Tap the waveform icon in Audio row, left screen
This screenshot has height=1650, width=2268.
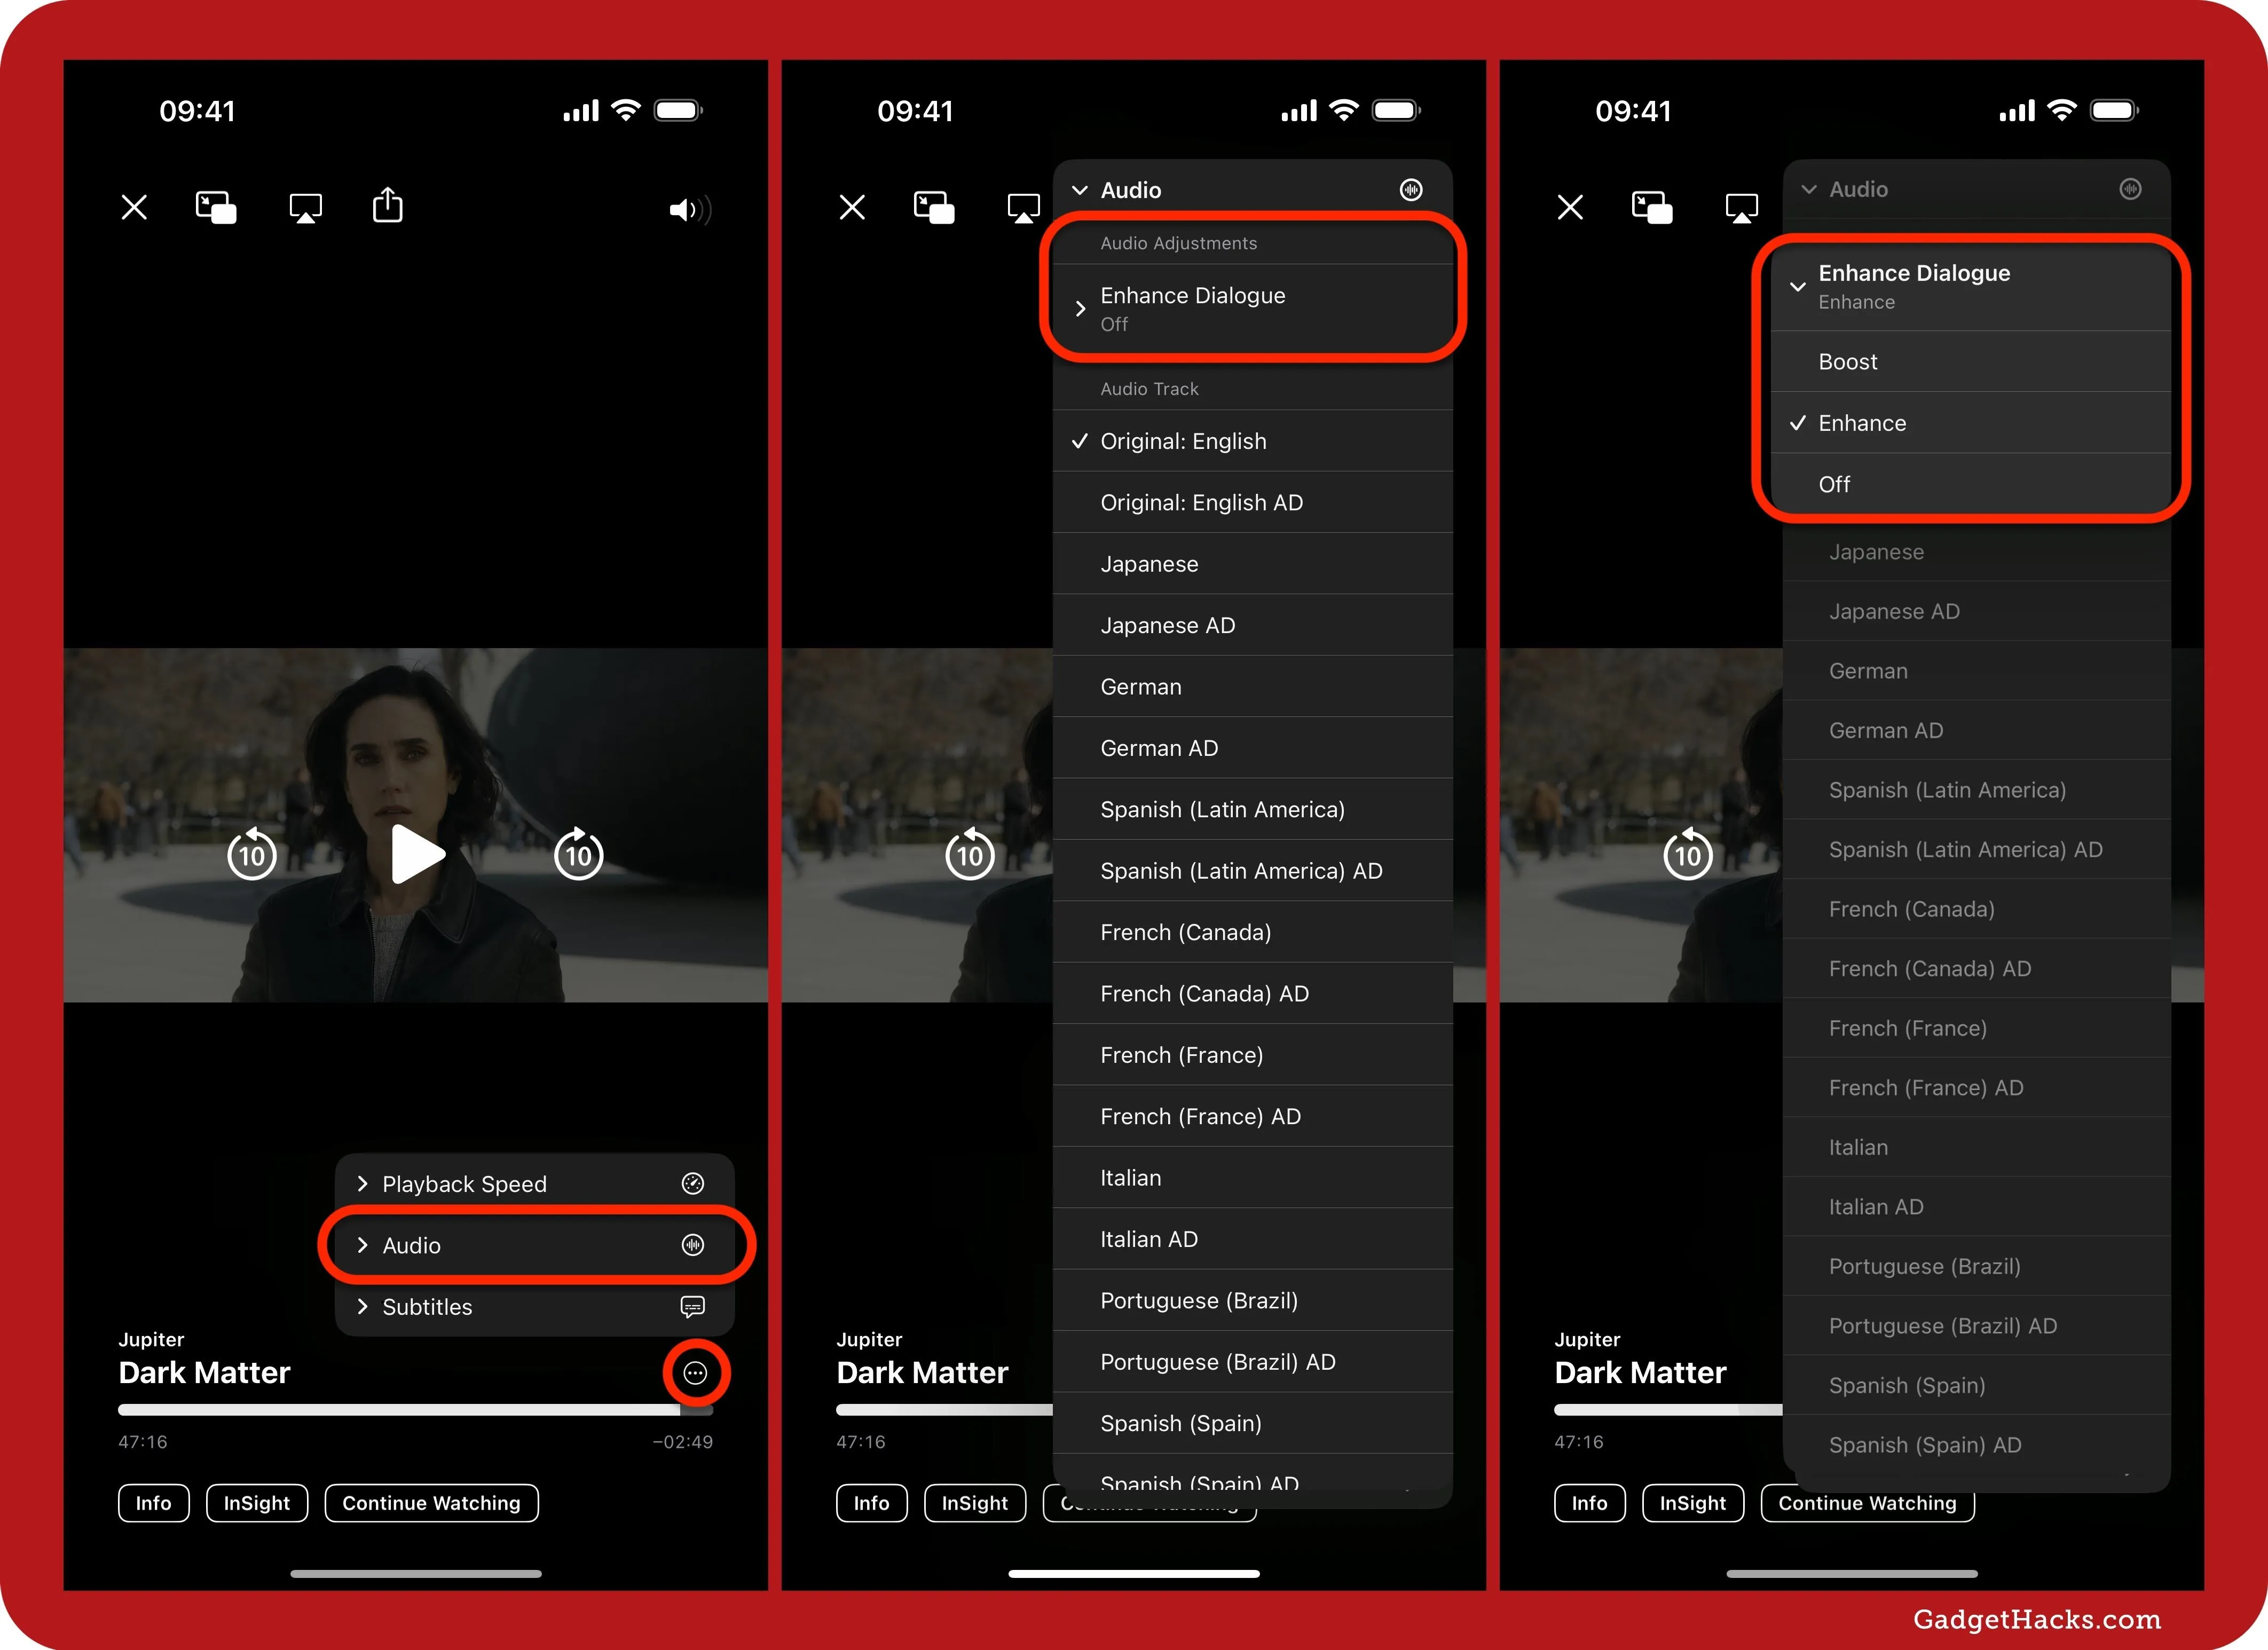(693, 1245)
